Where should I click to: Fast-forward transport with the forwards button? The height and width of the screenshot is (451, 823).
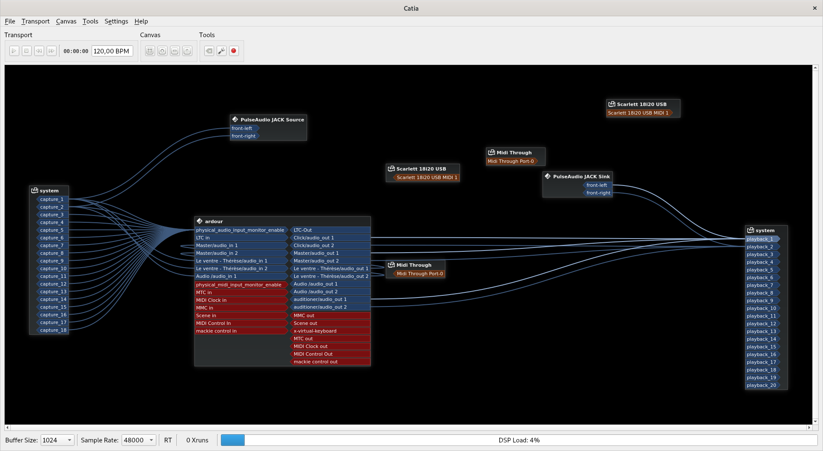(51, 51)
